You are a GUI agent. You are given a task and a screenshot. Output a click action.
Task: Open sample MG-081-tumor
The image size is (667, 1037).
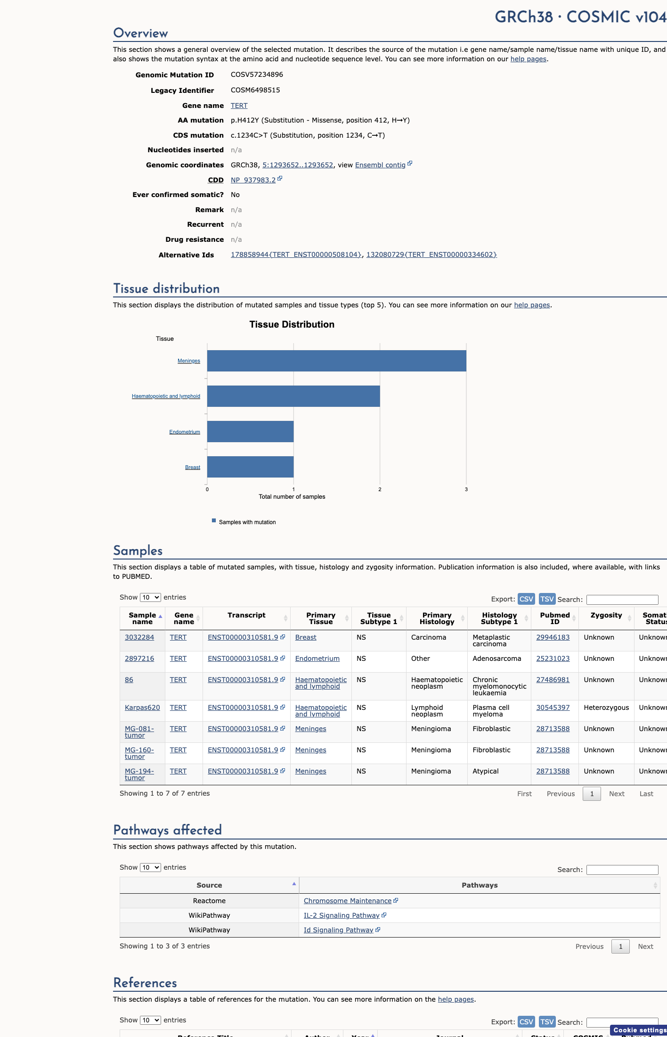coord(139,732)
